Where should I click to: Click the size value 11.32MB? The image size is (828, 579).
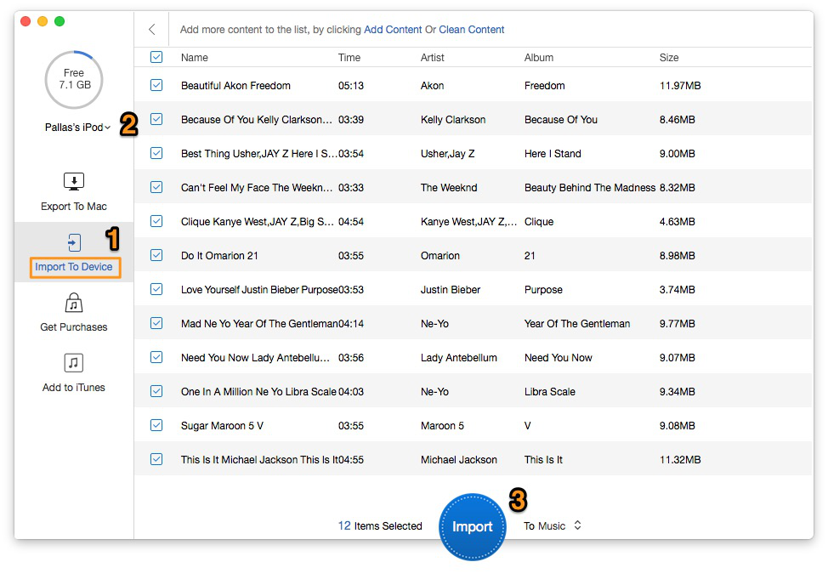click(680, 460)
